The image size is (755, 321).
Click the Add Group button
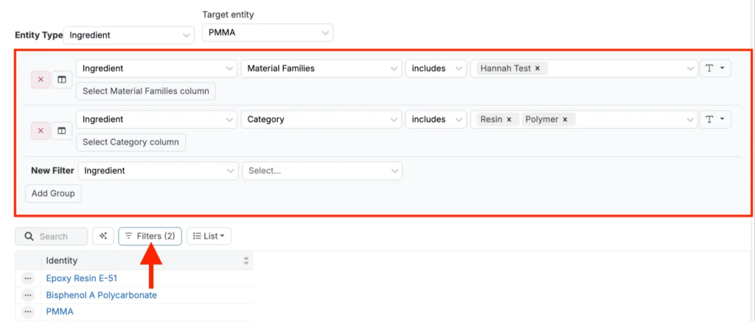coord(54,194)
